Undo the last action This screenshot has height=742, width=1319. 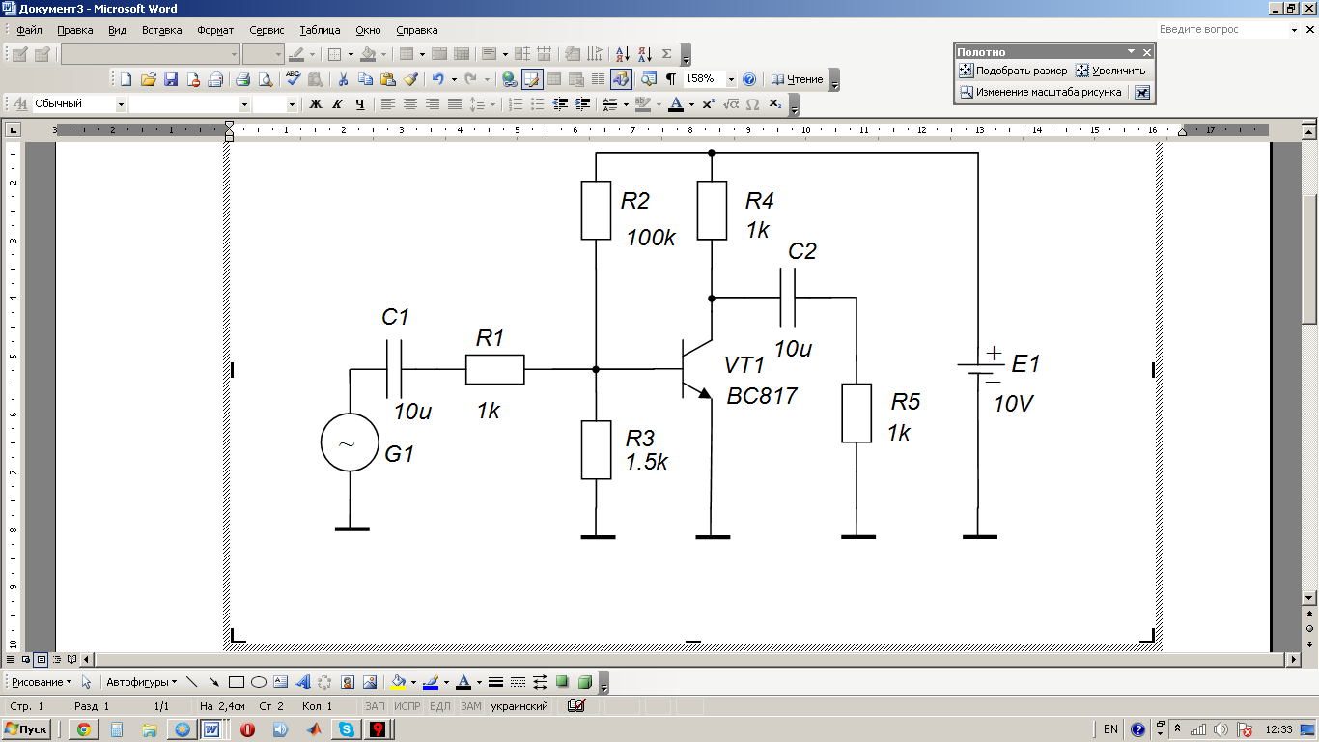pyautogui.click(x=438, y=79)
